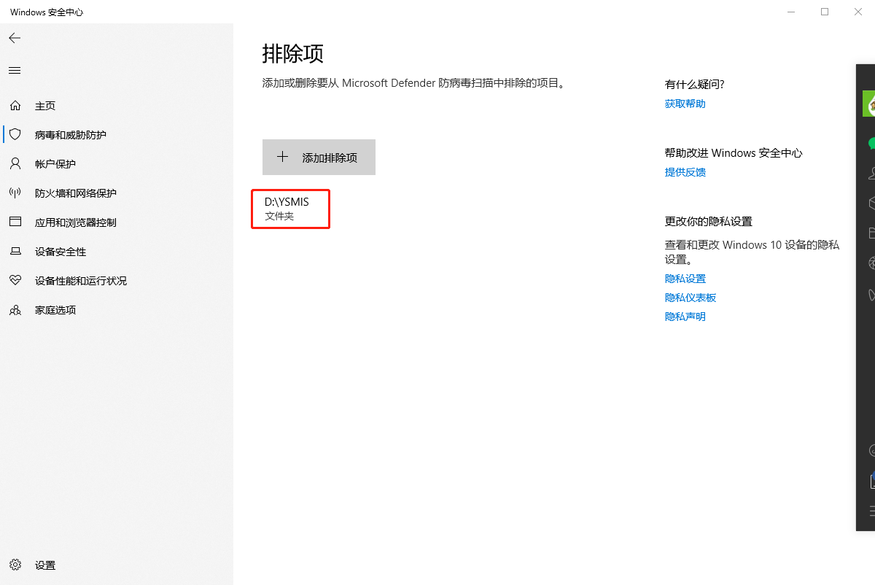The height and width of the screenshot is (585, 875).
Task: Open 帐户保护 section
Action: 117,164
